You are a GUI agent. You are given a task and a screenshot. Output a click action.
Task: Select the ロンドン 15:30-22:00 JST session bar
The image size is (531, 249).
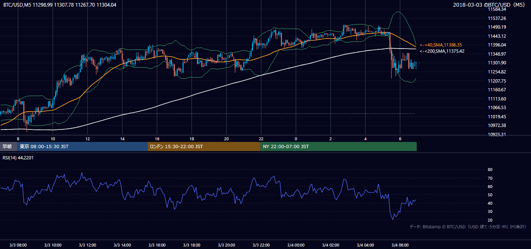204,146
